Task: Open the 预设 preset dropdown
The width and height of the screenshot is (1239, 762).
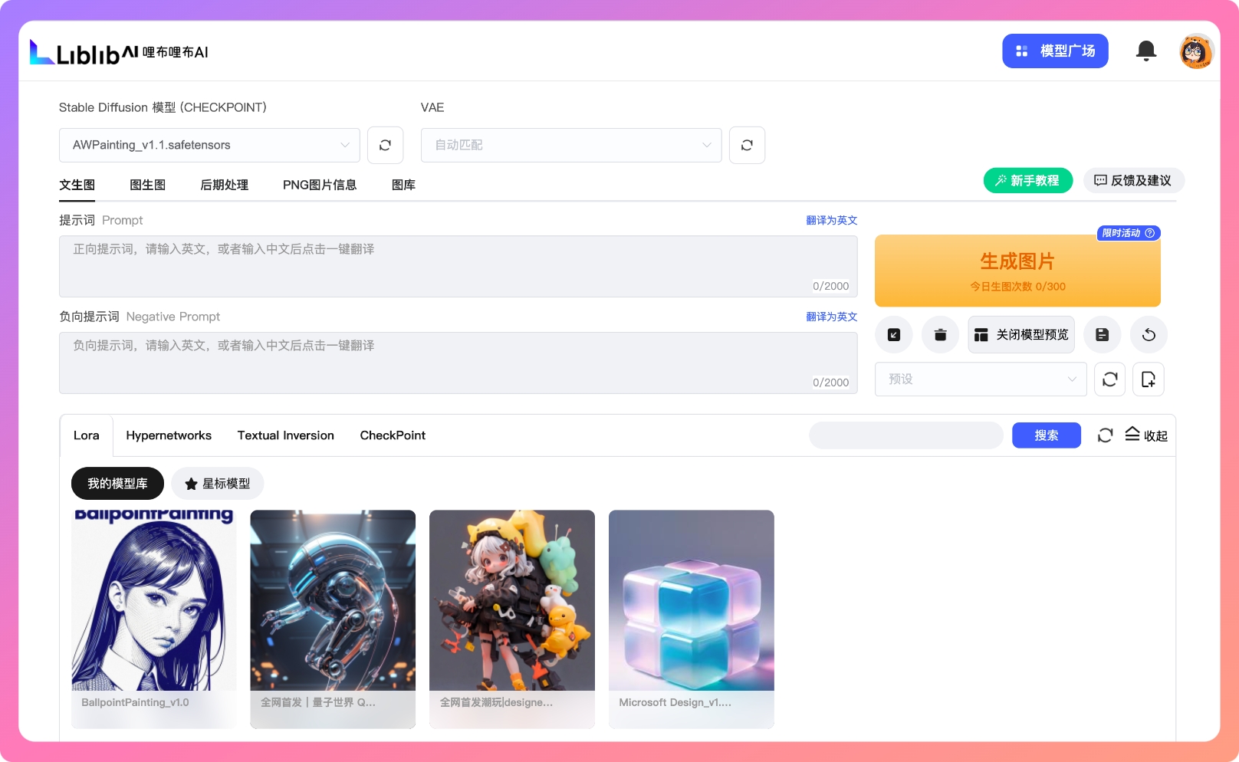Action: 981,379
